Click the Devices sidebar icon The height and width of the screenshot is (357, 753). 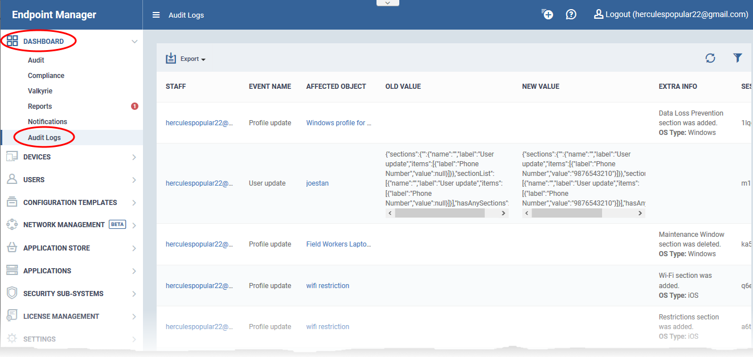(x=12, y=157)
